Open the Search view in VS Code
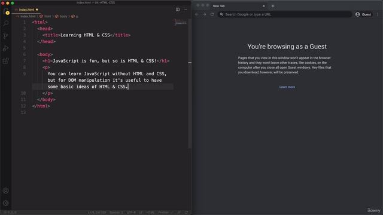 pos(6,23)
